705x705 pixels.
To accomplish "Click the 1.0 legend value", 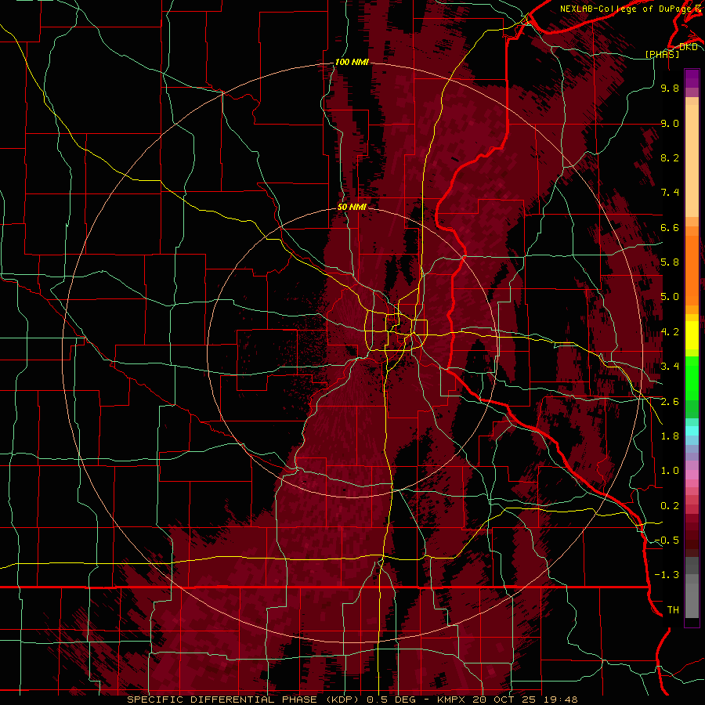I will [x=670, y=471].
